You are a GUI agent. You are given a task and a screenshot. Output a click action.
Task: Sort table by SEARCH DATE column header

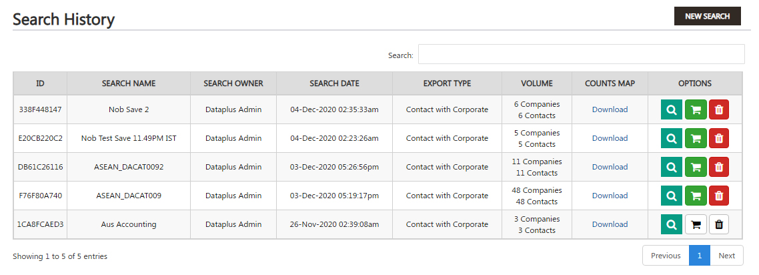tap(335, 83)
